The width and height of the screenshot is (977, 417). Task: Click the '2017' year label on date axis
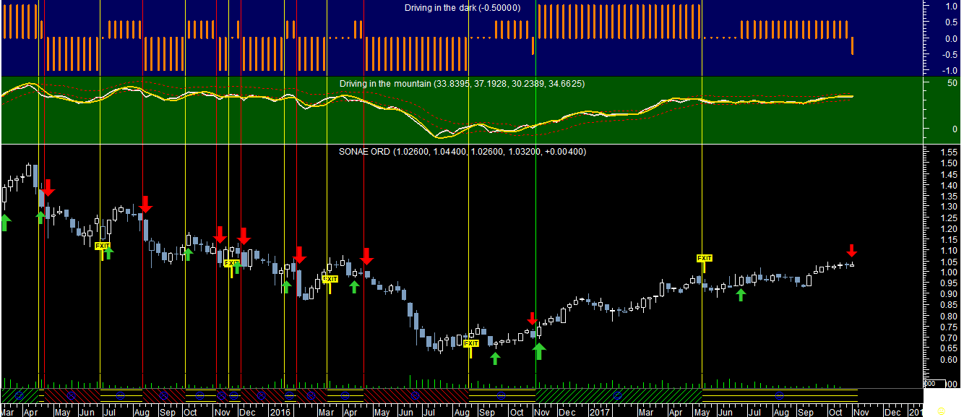click(x=599, y=413)
